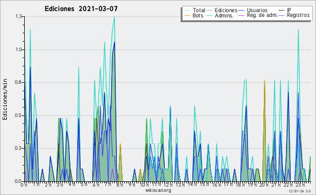Click the 1.3 y-axis value
Screen dimensions: 316x195
pos(18,16)
